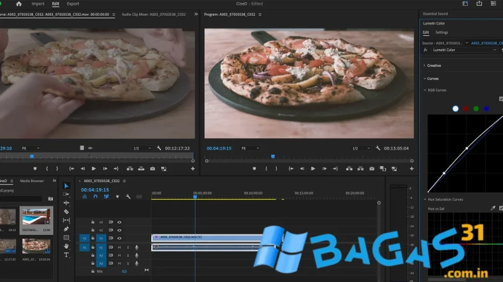Open Lumetri Settings tab
Screen dimensions: 503x282
[x=442, y=32]
